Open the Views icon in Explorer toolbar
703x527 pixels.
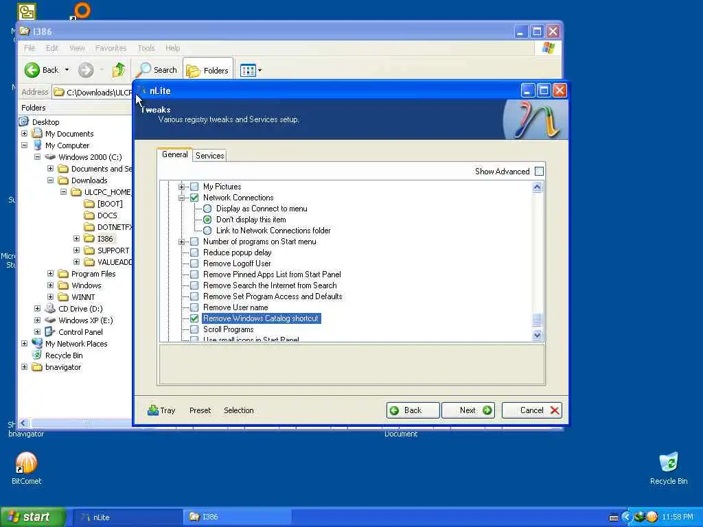pyautogui.click(x=247, y=71)
